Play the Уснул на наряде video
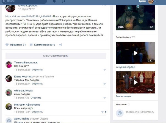Screen dimensions: 166x123 (x=135, y=53)
